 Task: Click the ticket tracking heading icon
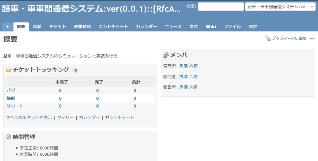point(8,70)
